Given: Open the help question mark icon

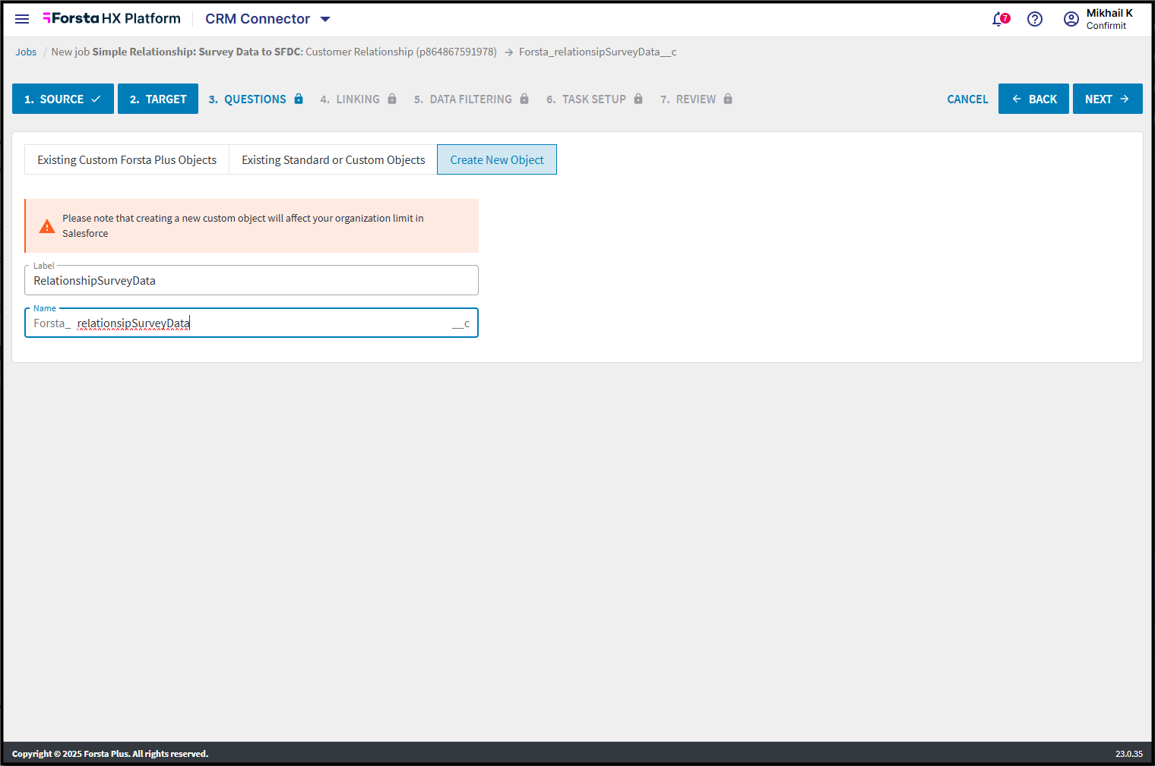Looking at the screenshot, I should coord(1035,19).
